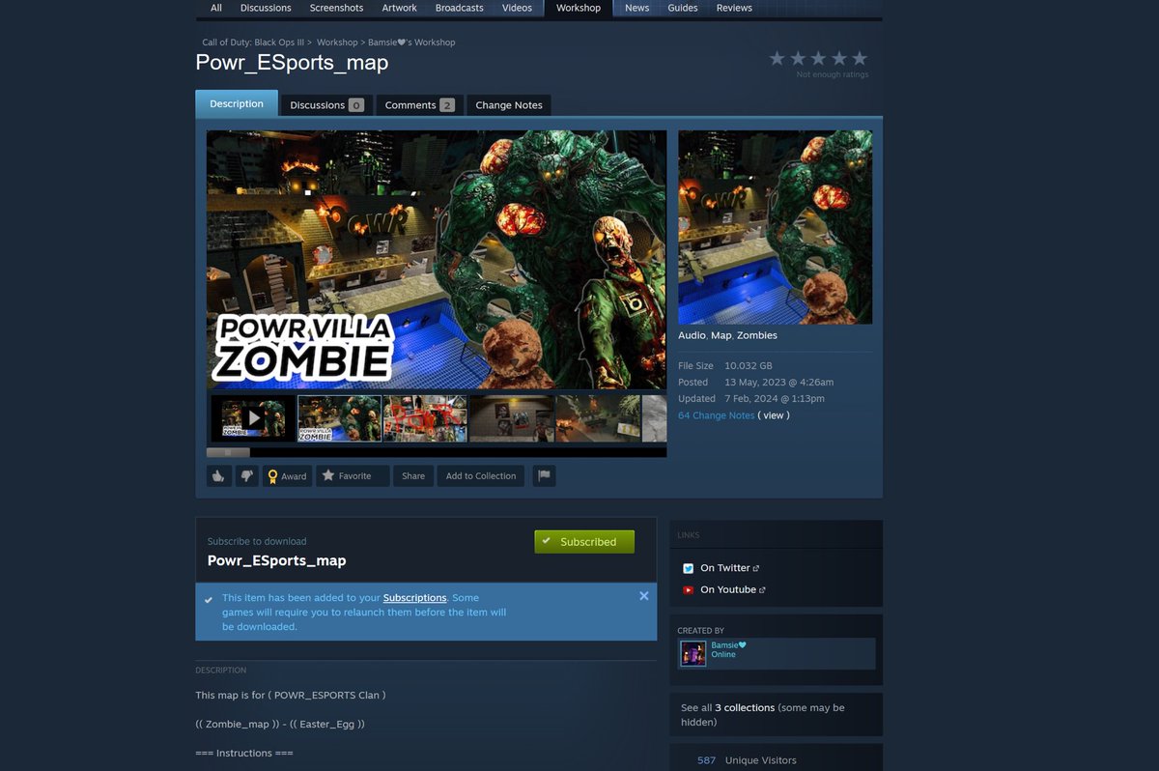The image size is (1159, 771).
Task: Open Reviews in top navigation
Action: pyautogui.click(x=734, y=8)
